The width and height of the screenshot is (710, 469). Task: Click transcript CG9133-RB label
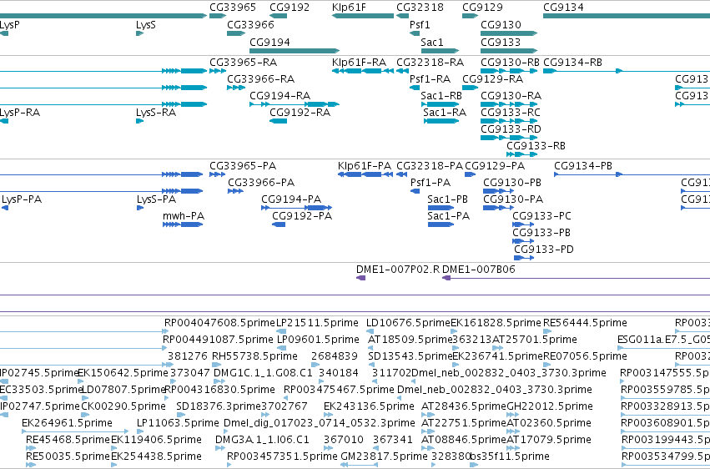click(x=536, y=146)
